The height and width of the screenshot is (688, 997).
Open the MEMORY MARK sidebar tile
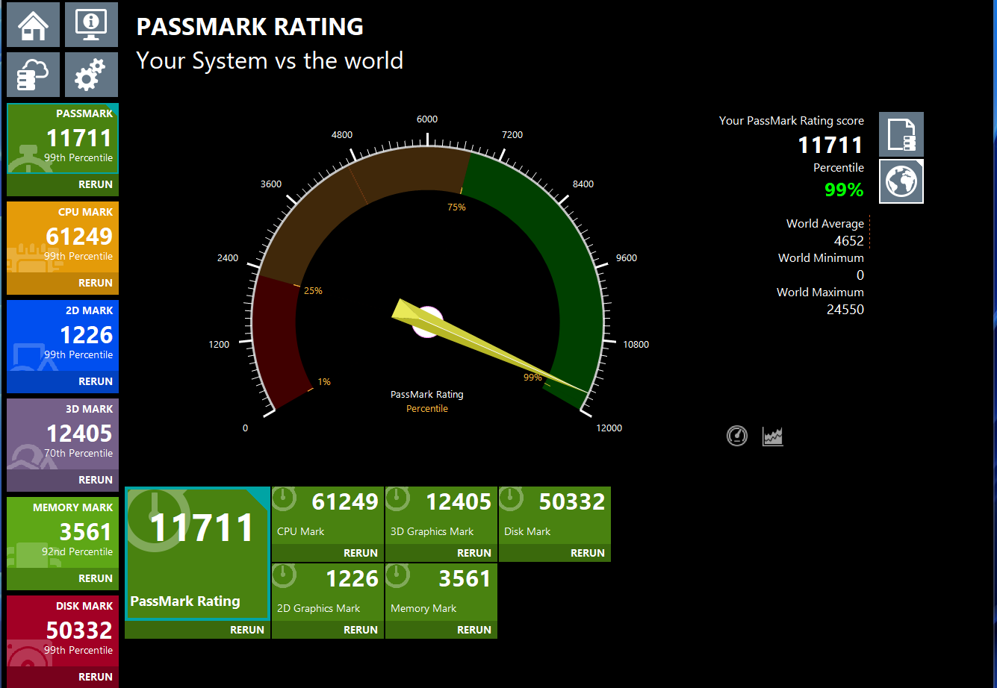point(63,533)
